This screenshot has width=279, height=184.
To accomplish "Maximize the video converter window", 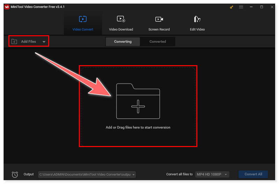I will click(x=262, y=7).
